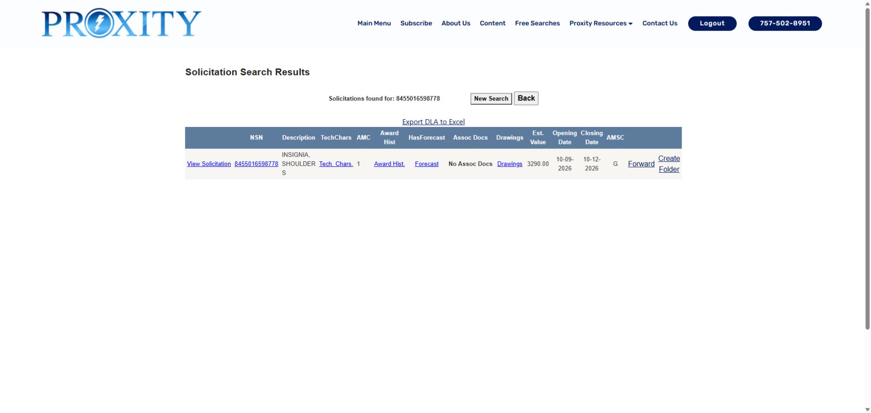Click the Forward link
Image resolution: width=871 pixels, height=413 pixels.
point(641,164)
